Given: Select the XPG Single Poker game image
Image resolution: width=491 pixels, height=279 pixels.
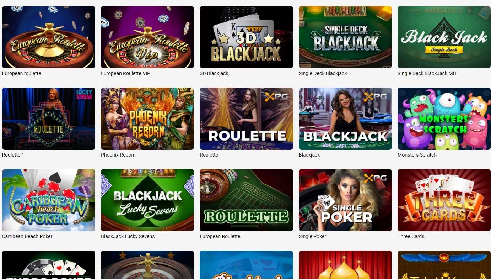Looking at the screenshot, I should 345,200.
